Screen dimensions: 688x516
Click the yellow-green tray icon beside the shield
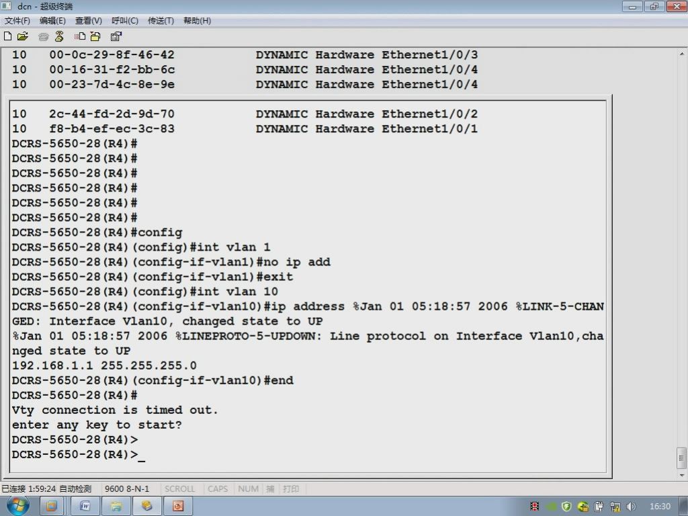[x=583, y=507]
